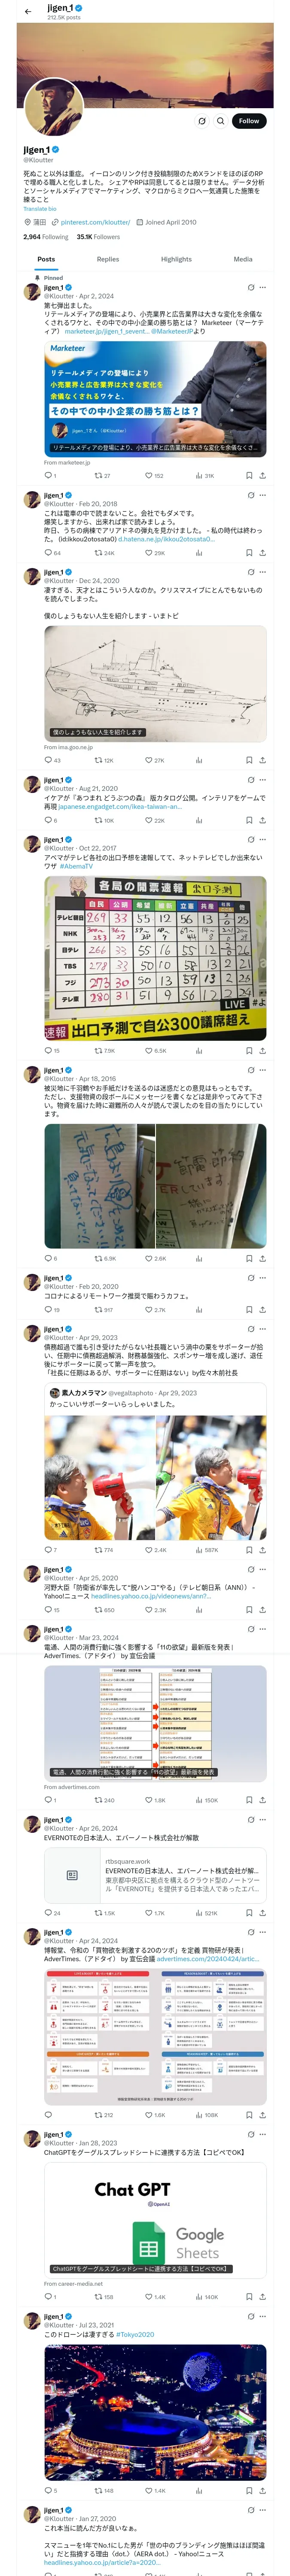This screenshot has height=2576, width=290.
Task: Open more options on the pinned tweet
Action: pos(263,287)
